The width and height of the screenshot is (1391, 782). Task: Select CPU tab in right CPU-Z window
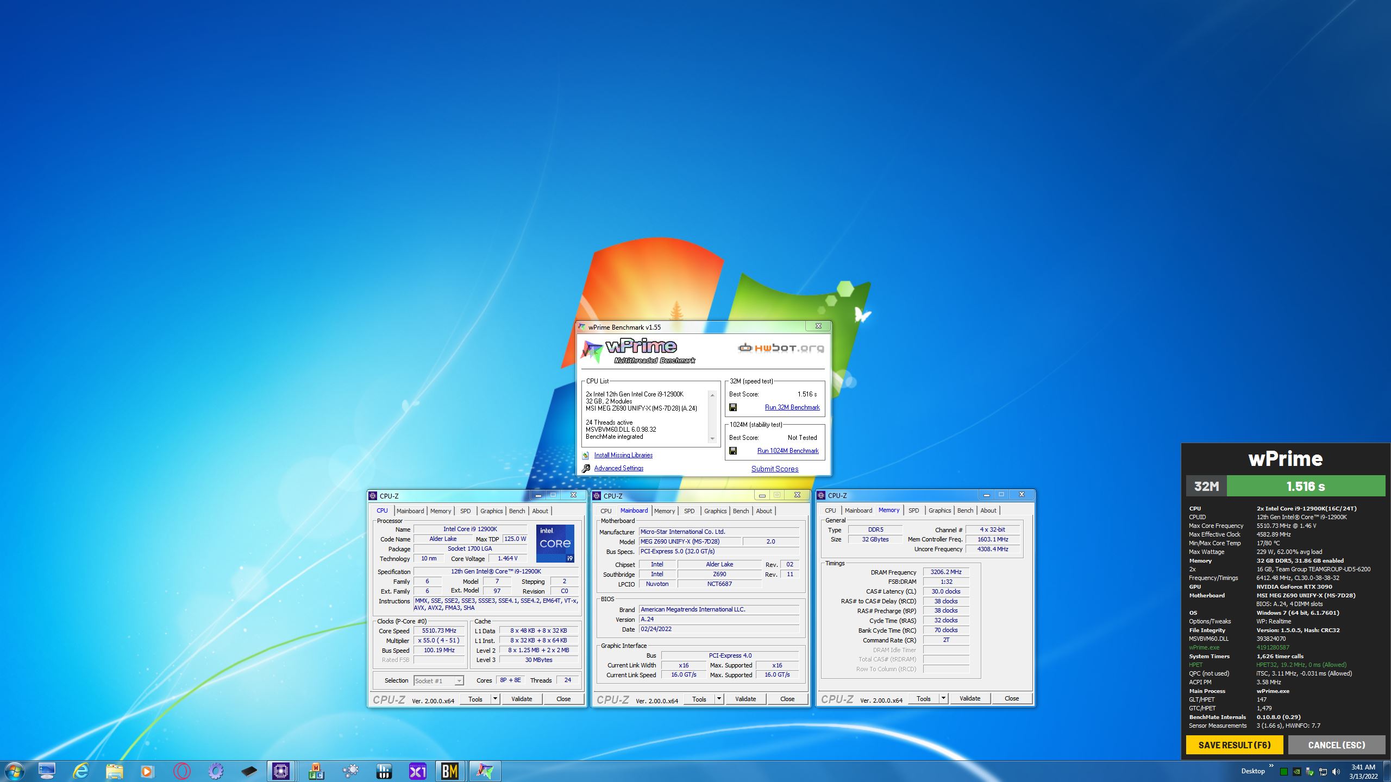[830, 510]
